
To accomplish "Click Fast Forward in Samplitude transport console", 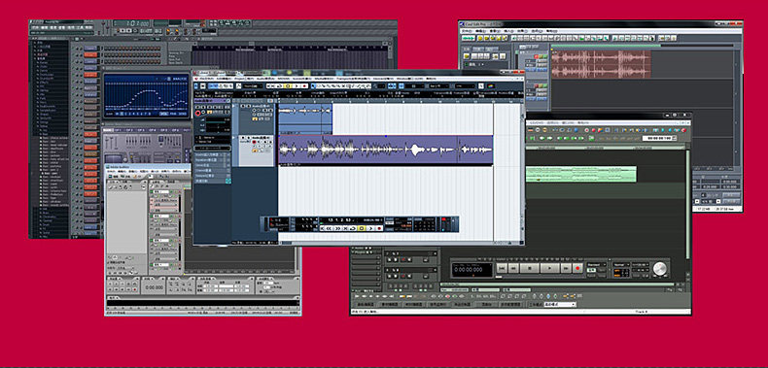I will pyautogui.click(x=566, y=268).
